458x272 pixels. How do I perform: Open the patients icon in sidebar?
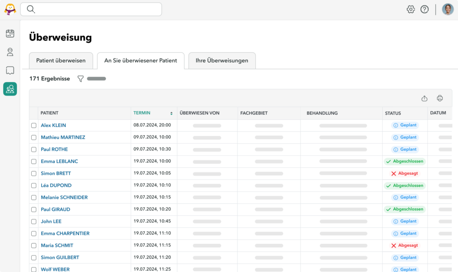[x=10, y=52]
